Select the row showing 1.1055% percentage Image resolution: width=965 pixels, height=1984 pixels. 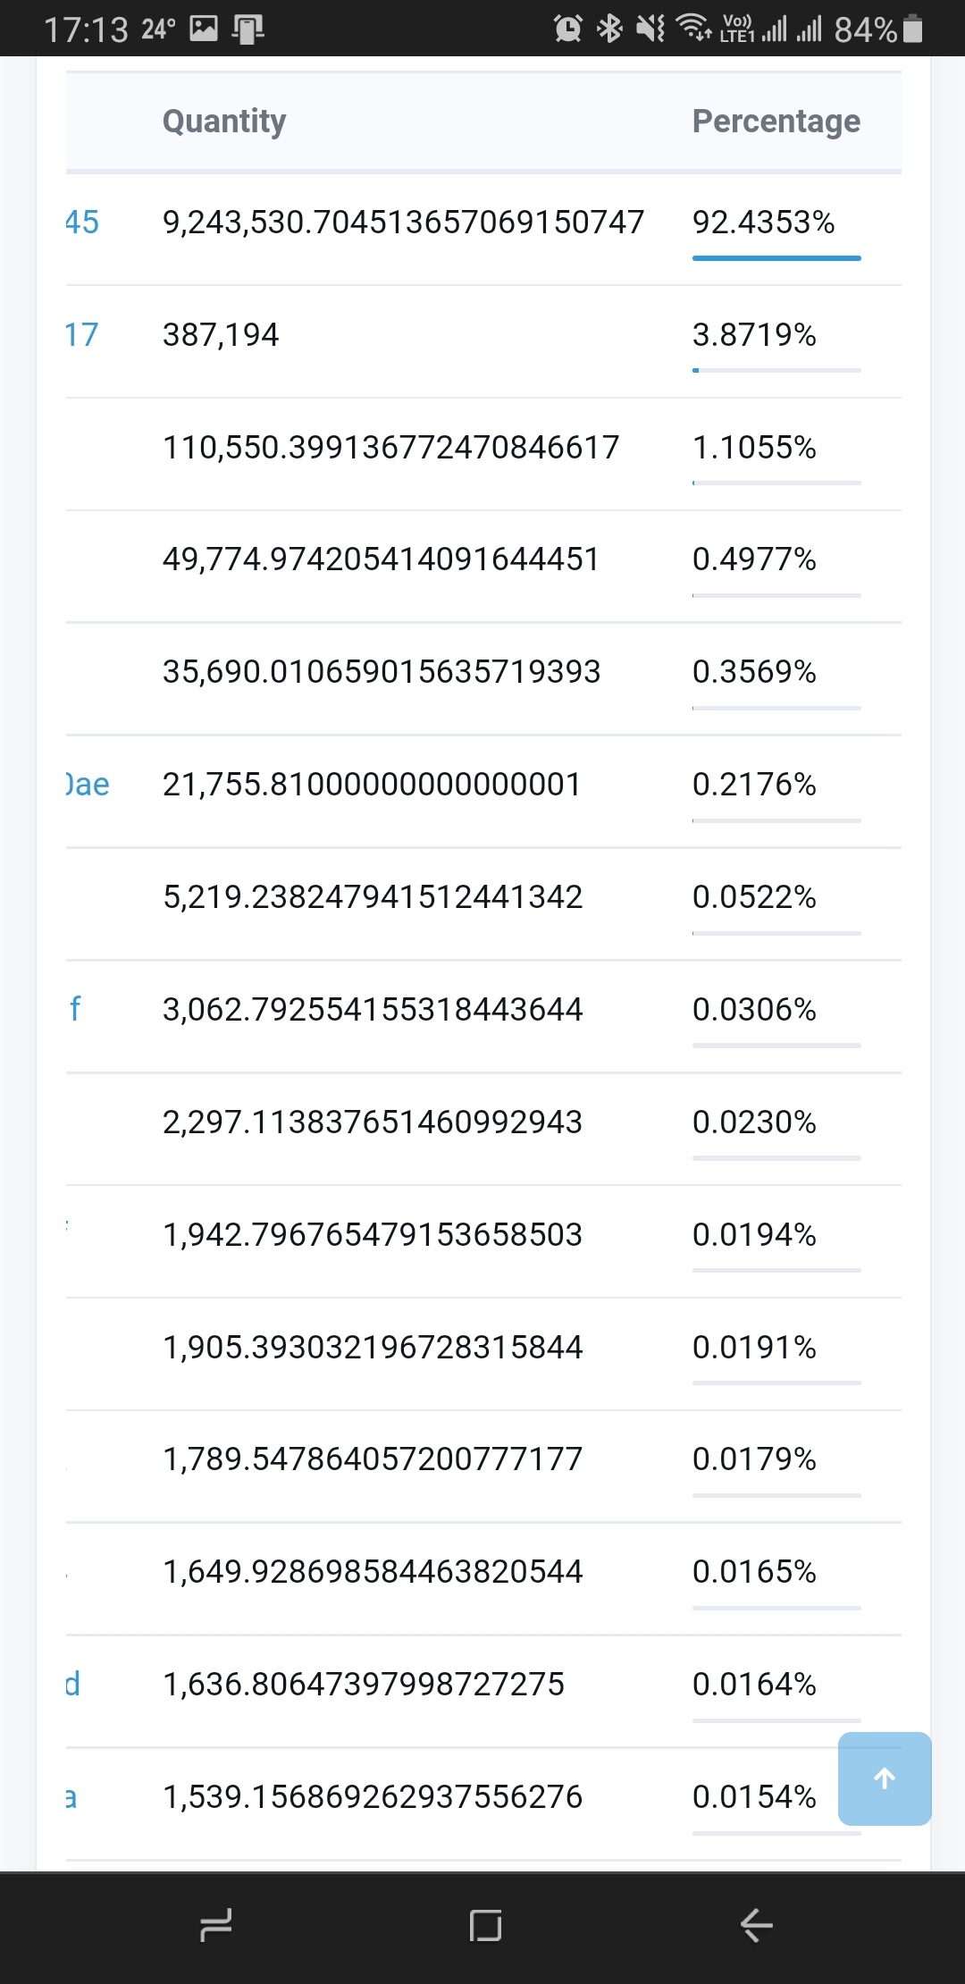point(483,454)
